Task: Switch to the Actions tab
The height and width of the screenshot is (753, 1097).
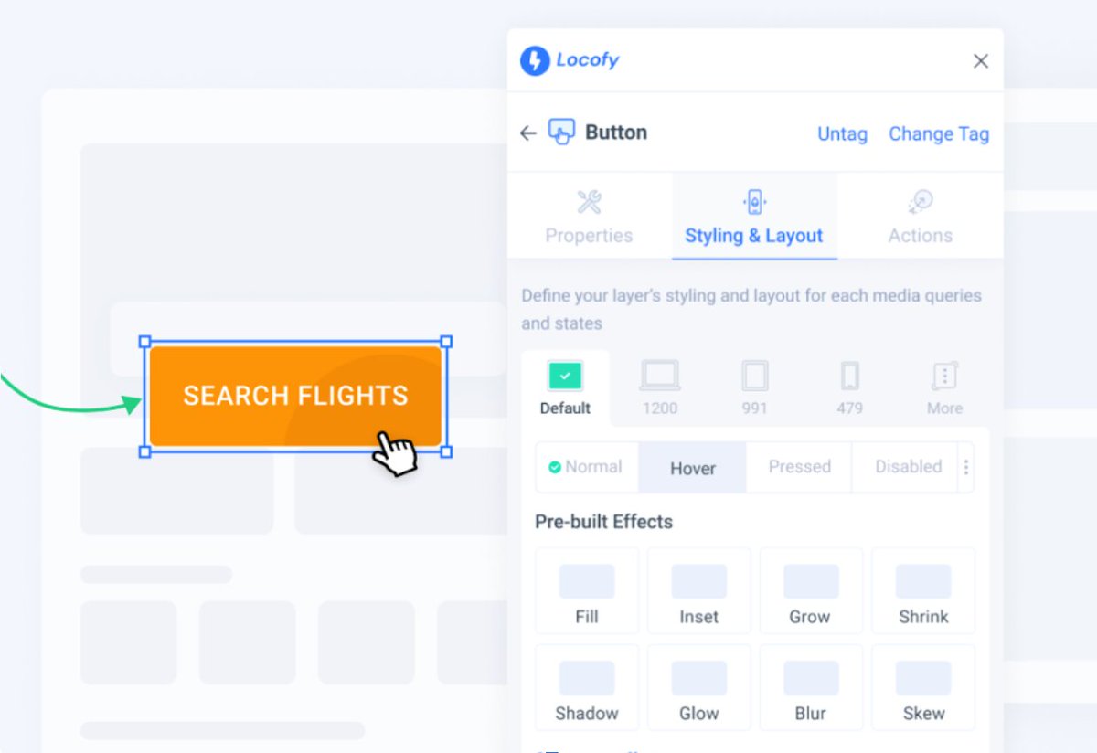Action: coord(920,217)
